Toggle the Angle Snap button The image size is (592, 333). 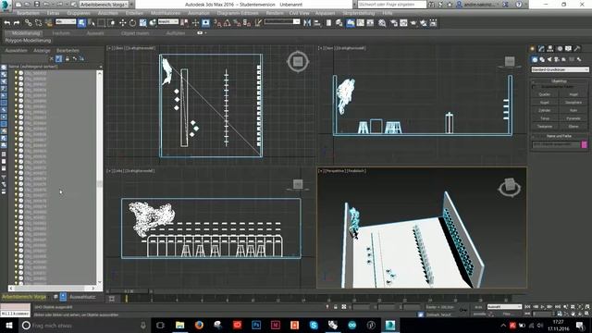pyautogui.click(x=228, y=23)
